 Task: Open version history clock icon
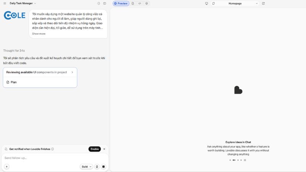point(99,3)
